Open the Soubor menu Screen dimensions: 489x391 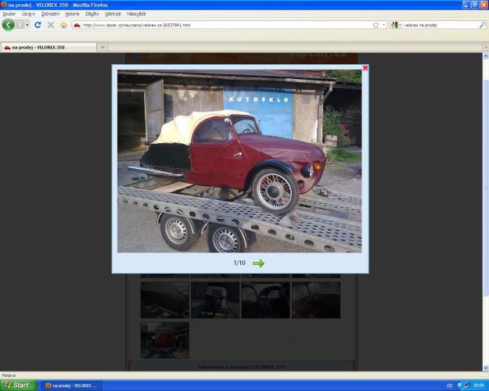coord(9,14)
